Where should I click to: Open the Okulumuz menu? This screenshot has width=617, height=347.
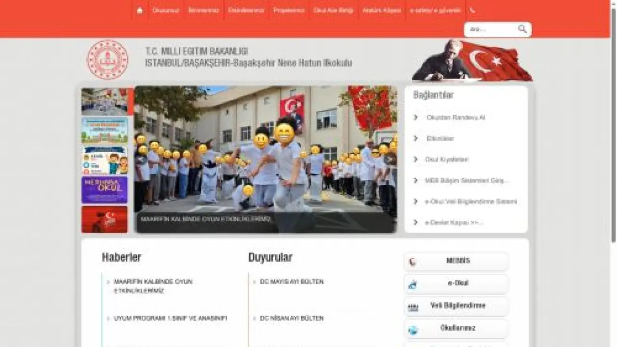tap(166, 10)
